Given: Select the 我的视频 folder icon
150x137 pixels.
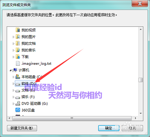Looking at the screenshot, I should (x=18, y=30).
